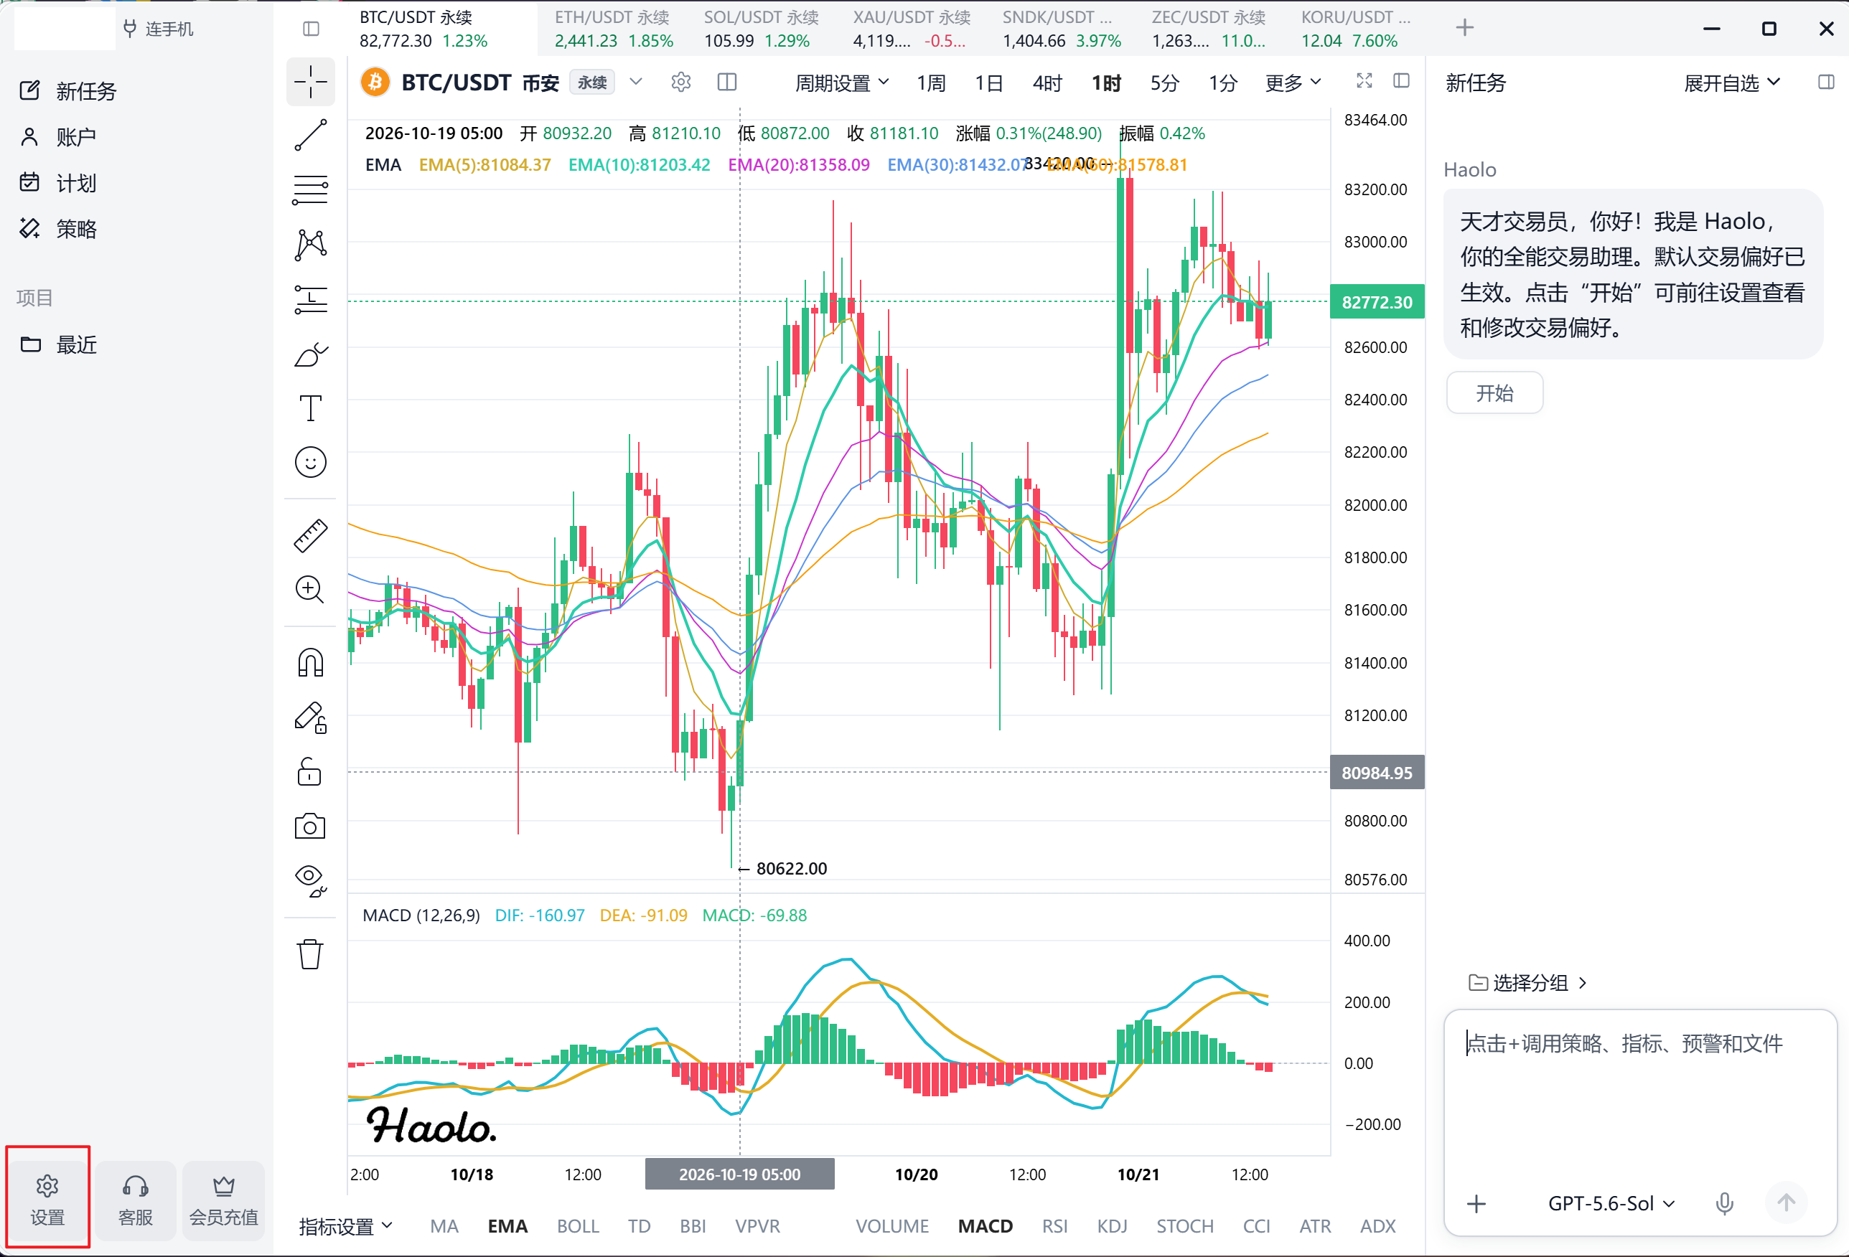Select the position measurement tool
The height and width of the screenshot is (1257, 1849).
(x=310, y=300)
